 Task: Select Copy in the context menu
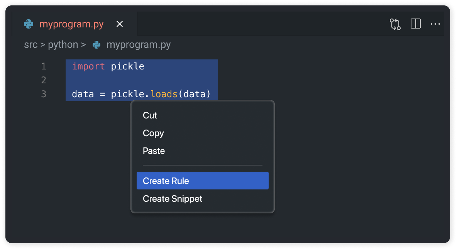click(x=153, y=133)
